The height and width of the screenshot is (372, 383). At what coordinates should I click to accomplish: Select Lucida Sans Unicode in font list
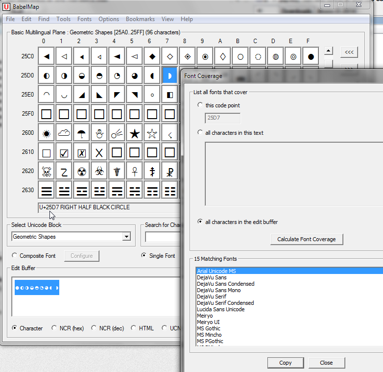click(x=289, y=309)
